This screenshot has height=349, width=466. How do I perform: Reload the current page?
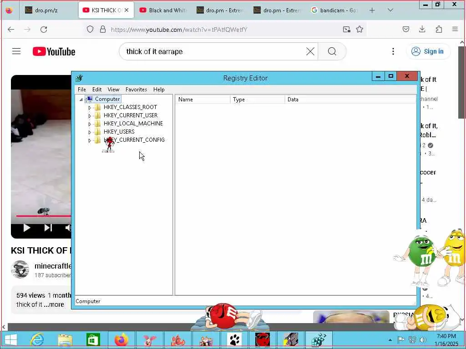(x=44, y=30)
